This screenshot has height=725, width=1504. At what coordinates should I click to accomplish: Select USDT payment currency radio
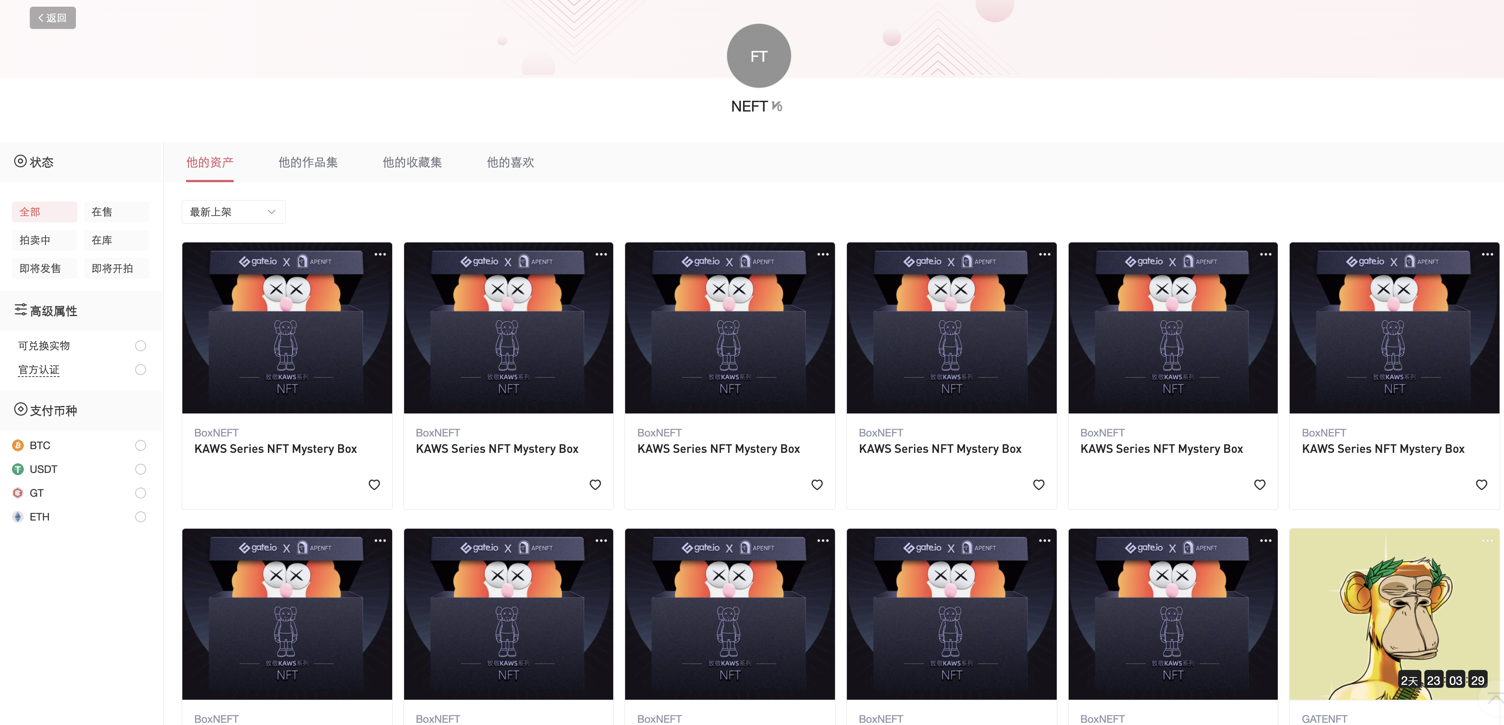(141, 470)
